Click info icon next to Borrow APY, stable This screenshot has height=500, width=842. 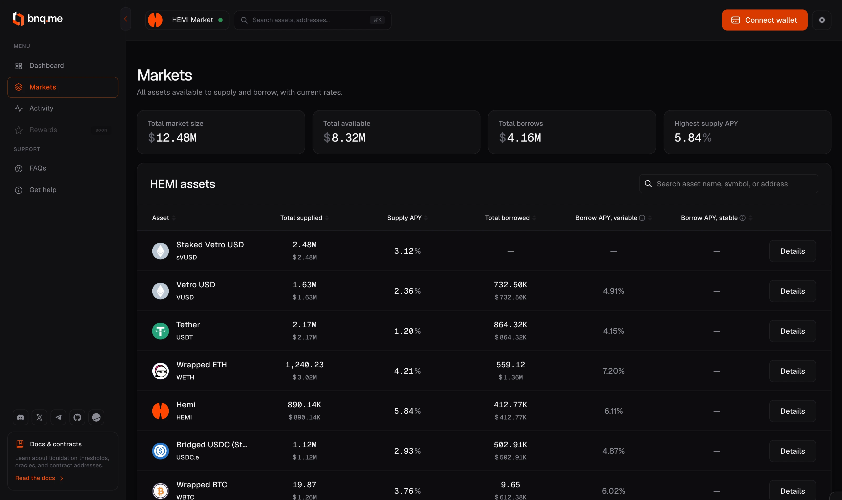742,218
